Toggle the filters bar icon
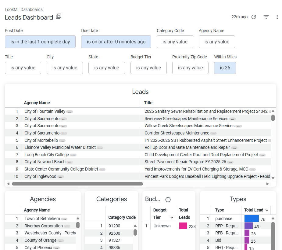 [x=266, y=17]
